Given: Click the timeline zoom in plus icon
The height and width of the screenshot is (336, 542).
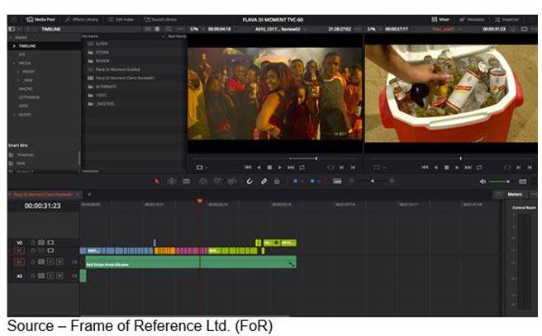Looking at the screenshot, I should [392, 181].
